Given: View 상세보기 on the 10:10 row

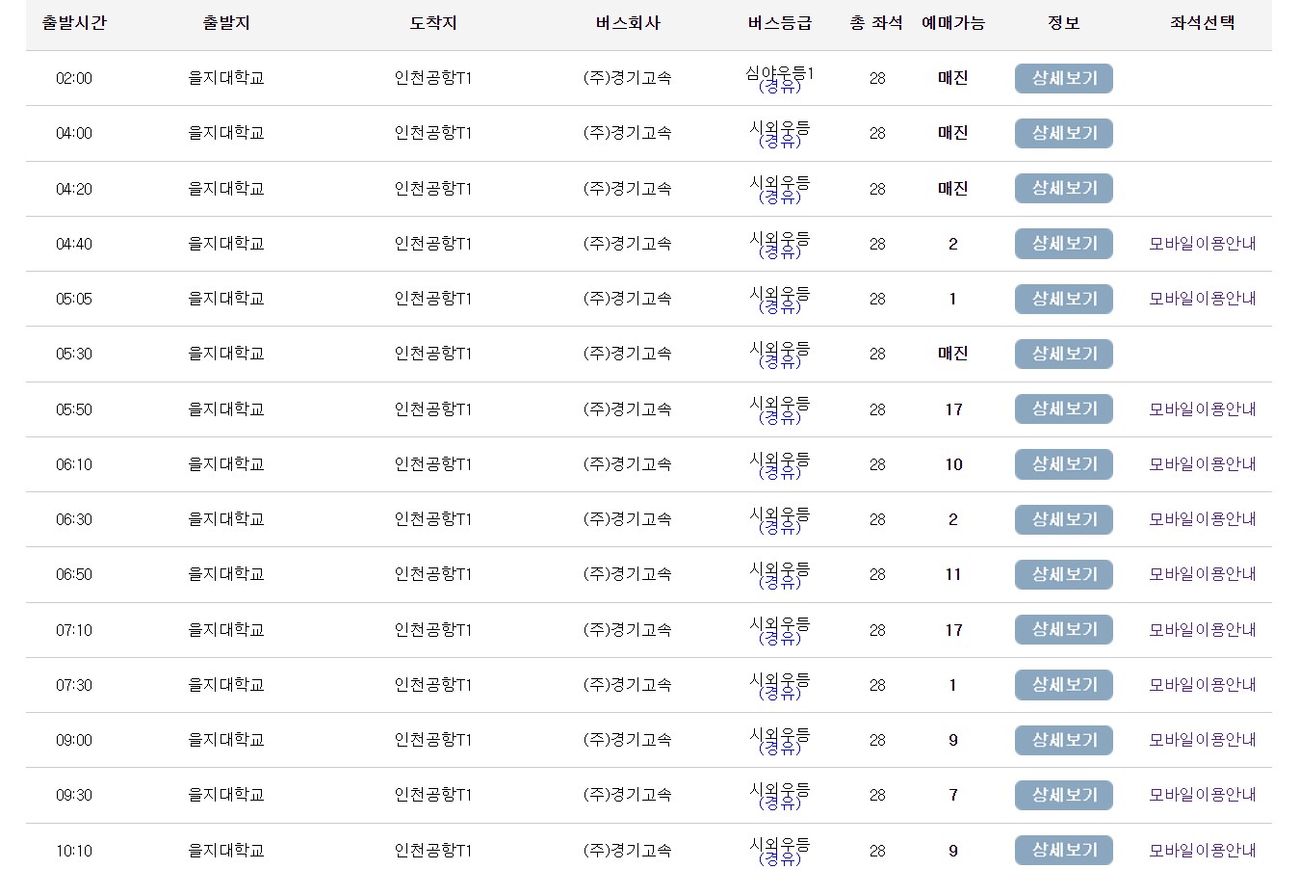Looking at the screenshot, I should tap(1063, 850).
